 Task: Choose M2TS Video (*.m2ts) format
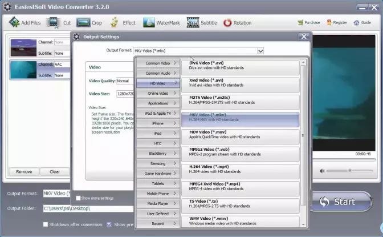241,102
